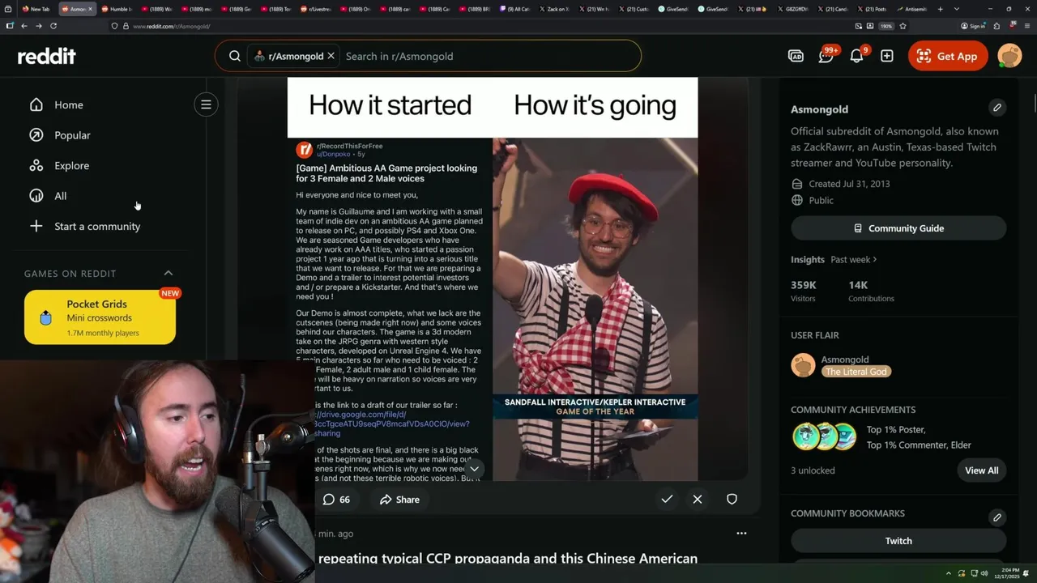Edit Community Bookmarks pencil icon

click(x=997, y=517)
